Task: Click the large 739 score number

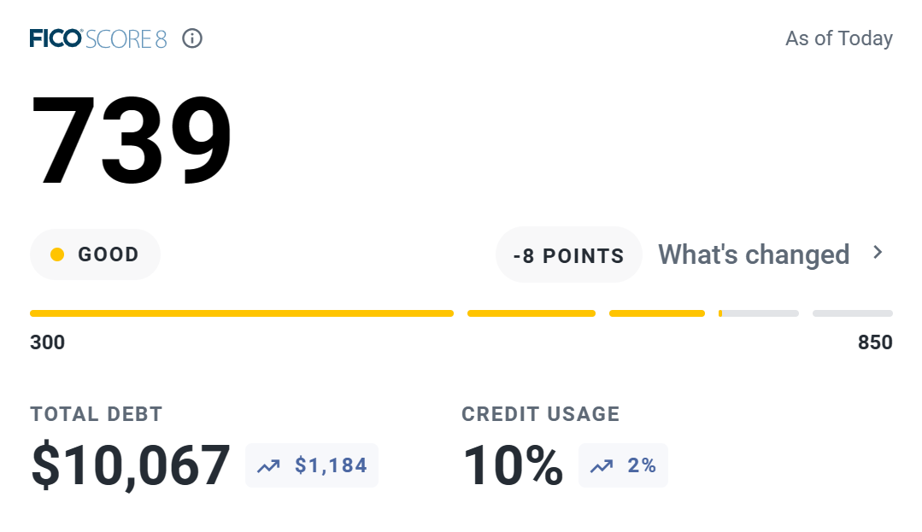Action: pos(132,141)
